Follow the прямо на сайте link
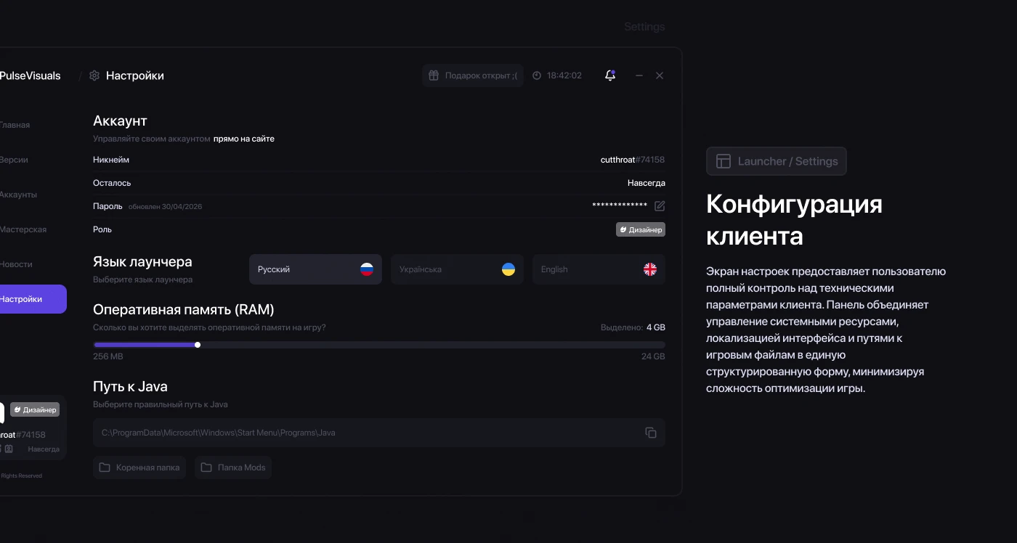 244,139
